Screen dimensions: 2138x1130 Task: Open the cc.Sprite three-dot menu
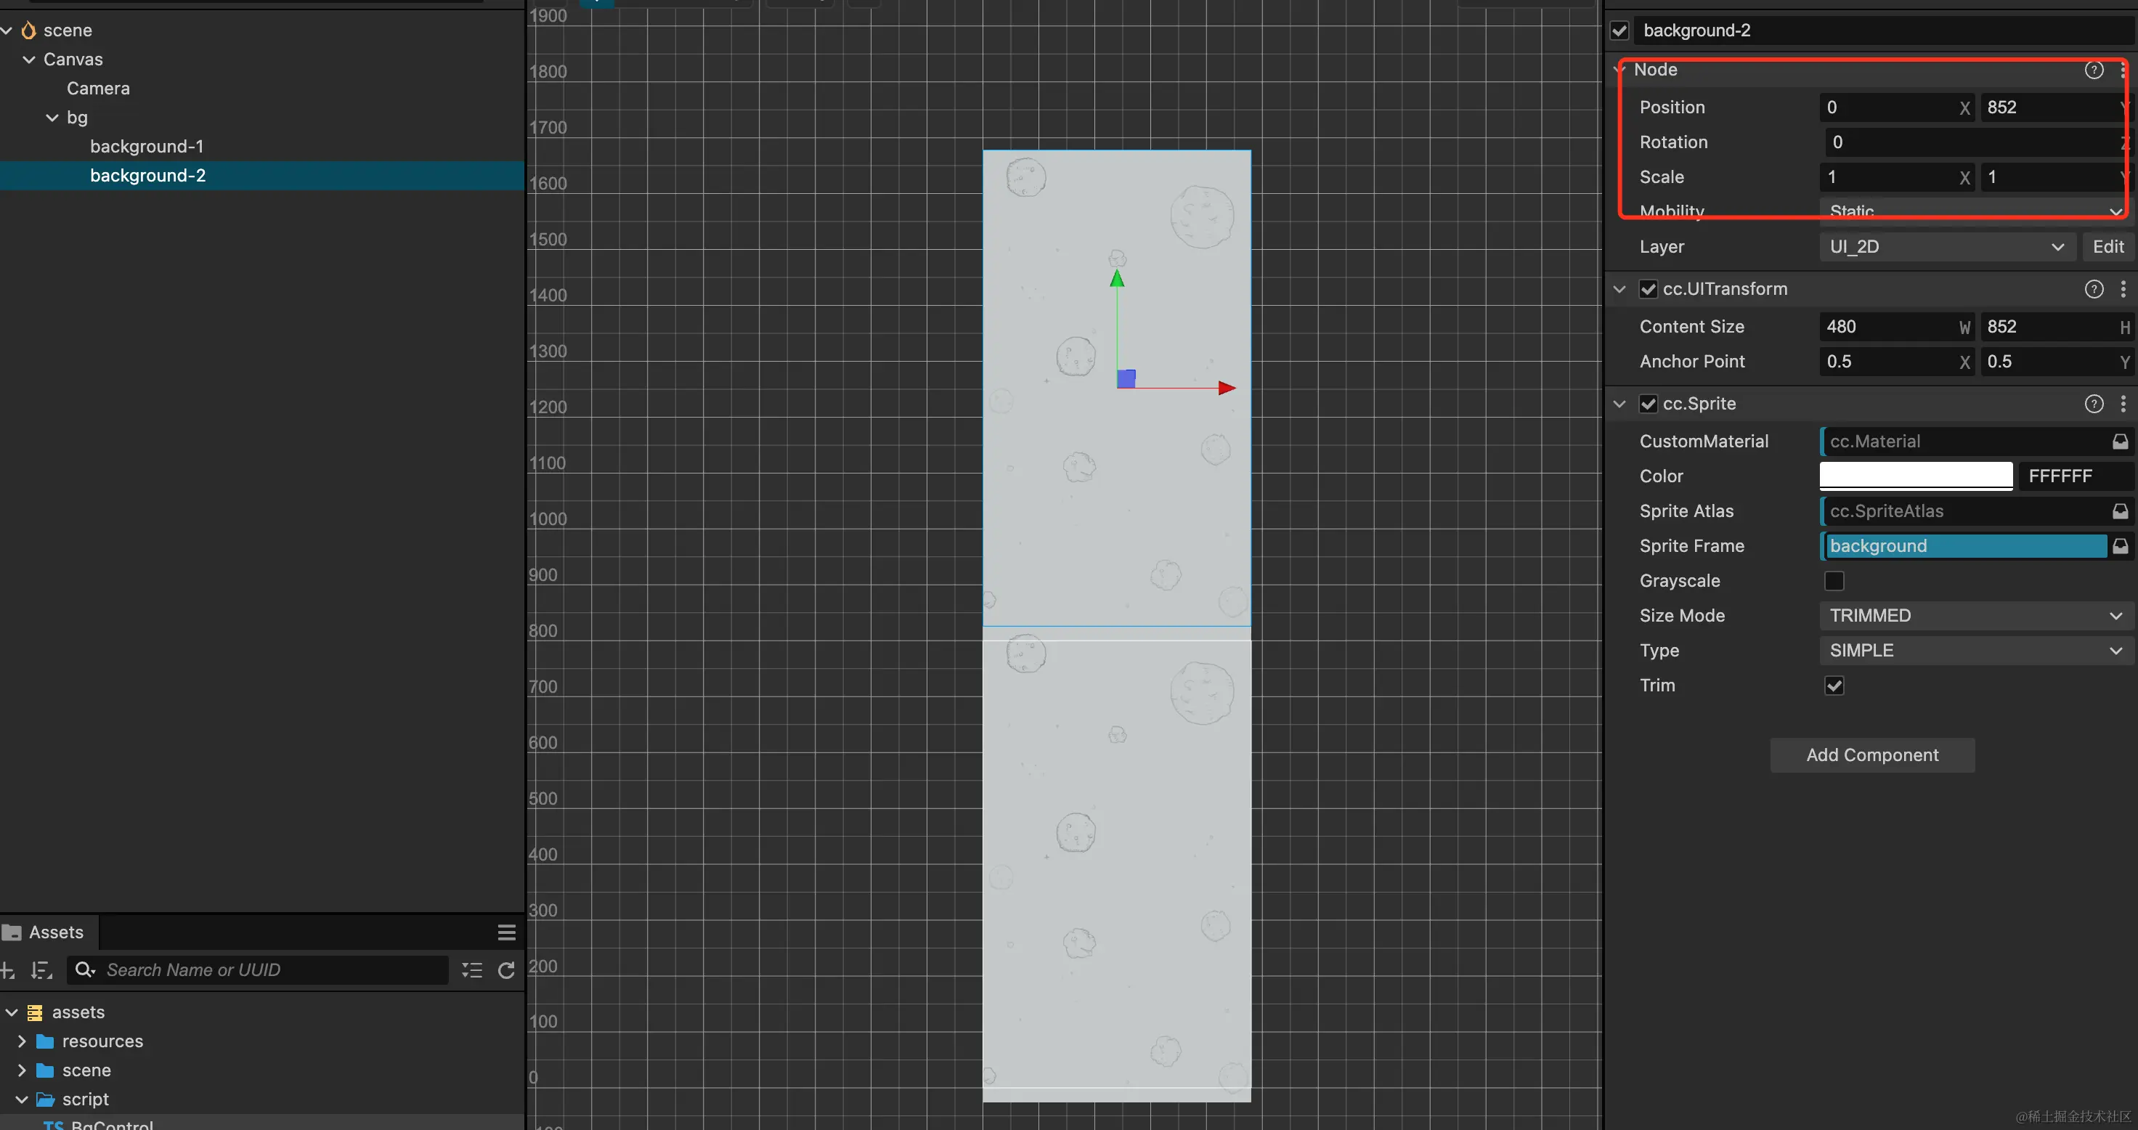point(2123,403)
